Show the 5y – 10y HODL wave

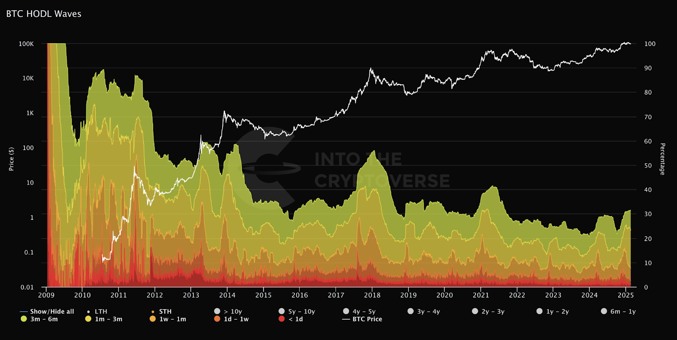click(297, 311)
